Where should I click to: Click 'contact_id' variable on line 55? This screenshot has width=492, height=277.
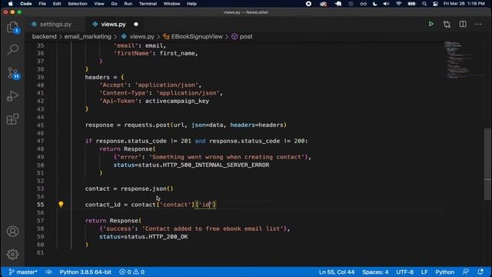point(102,205)
